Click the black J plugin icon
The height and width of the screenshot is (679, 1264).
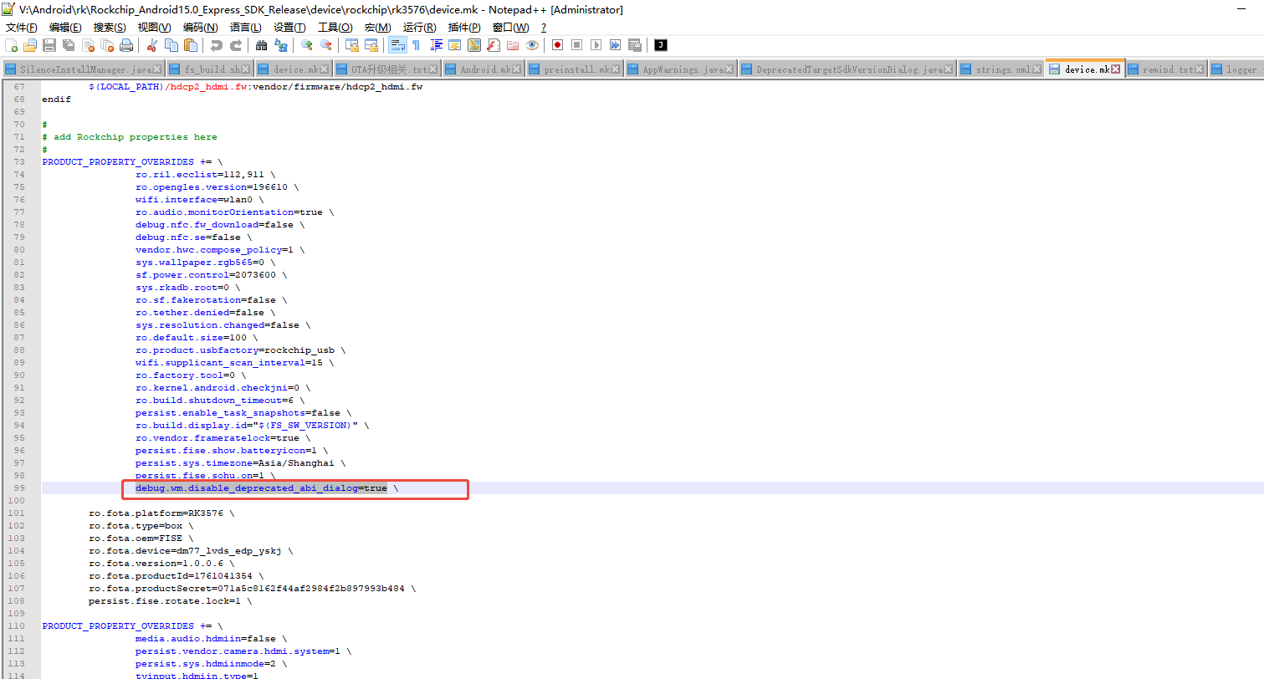pos(661,45)
